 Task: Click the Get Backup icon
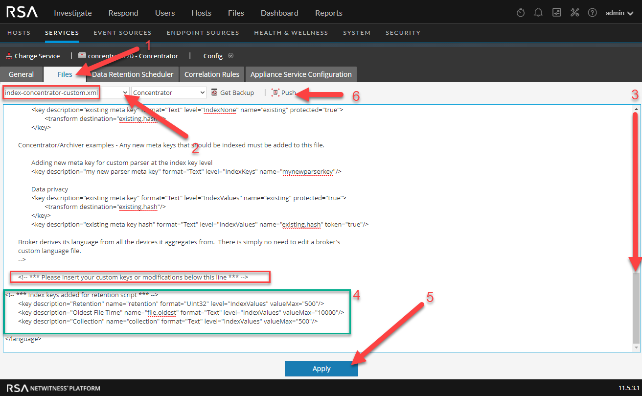(214, 93)
